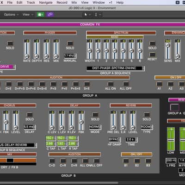Open the DRIVE type dropdown
Screen dimensions: 185x185
[7, 67]
